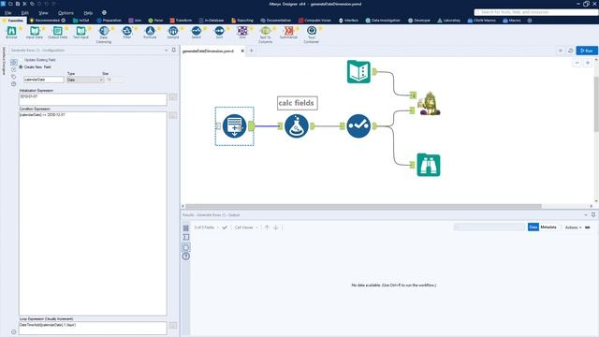Open the In/Out tool tab
The width and height of the screenshot is (599, 337).
(81, 21)
